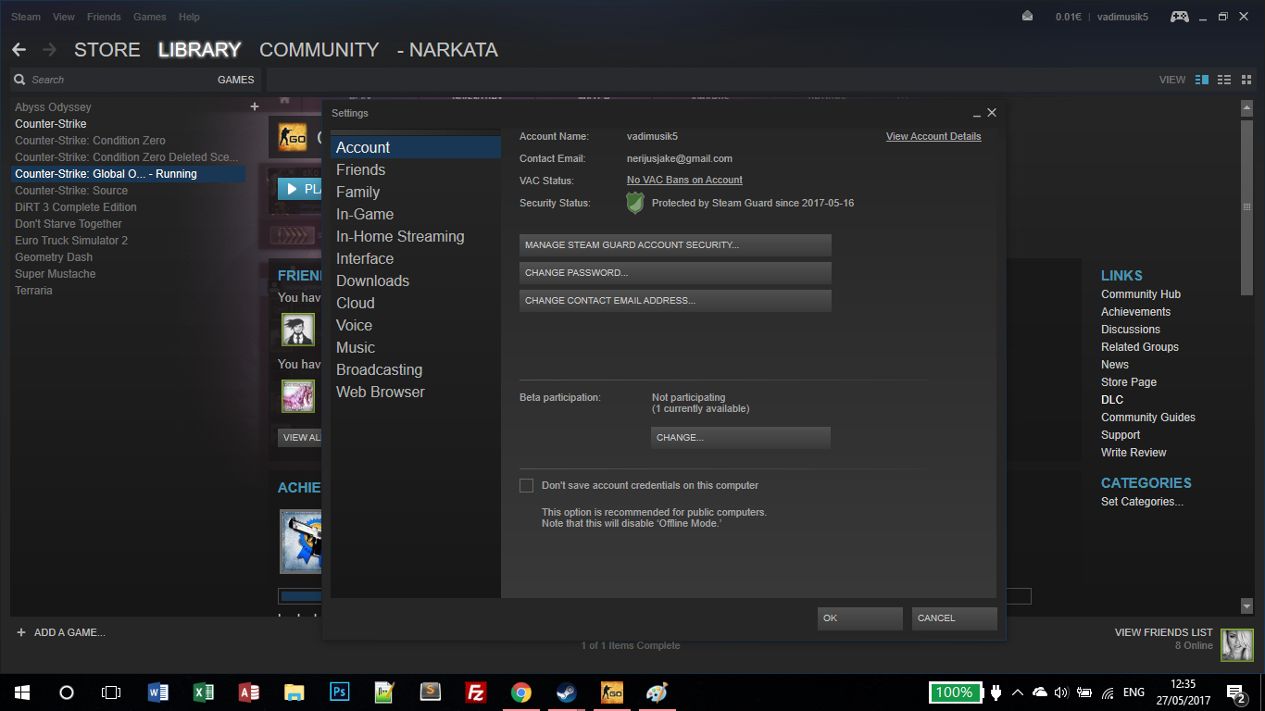1265x711 pixels.
Task: Switch library to grid view icon
Action: coord(1244,80)
